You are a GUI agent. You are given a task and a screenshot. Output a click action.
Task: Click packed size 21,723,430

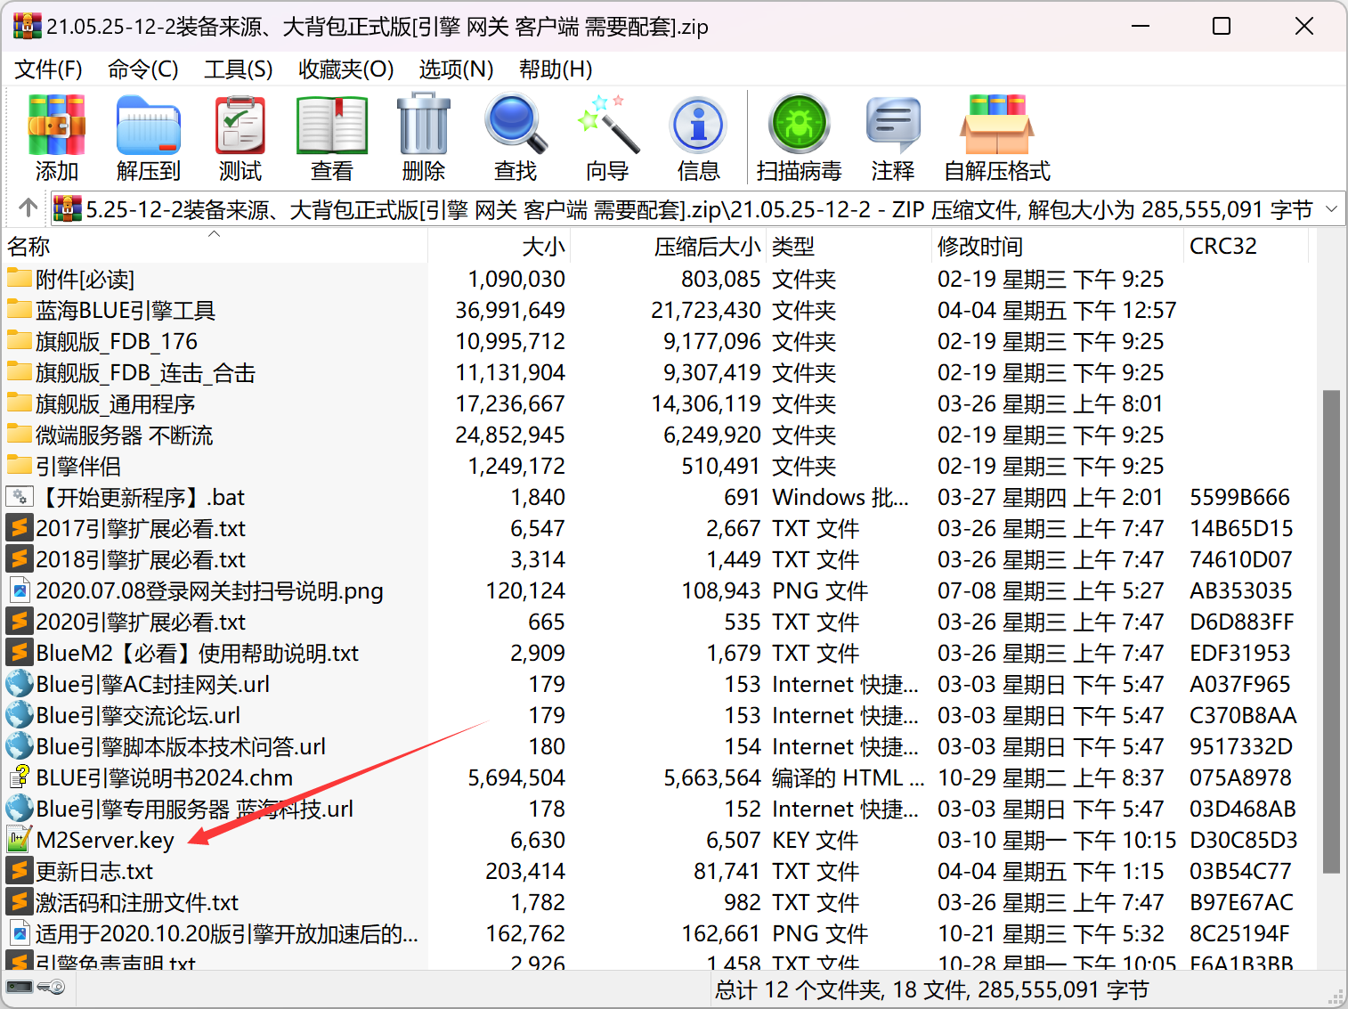[x=706, y=310]
